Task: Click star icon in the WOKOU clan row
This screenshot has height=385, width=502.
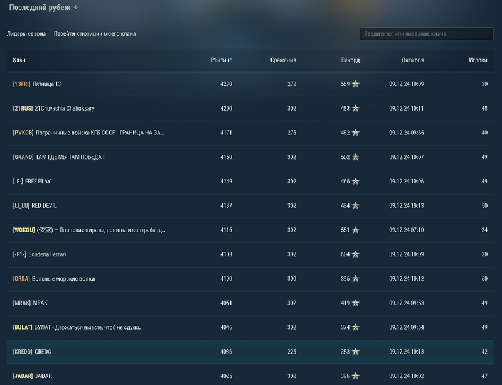Action: point(356,230)
